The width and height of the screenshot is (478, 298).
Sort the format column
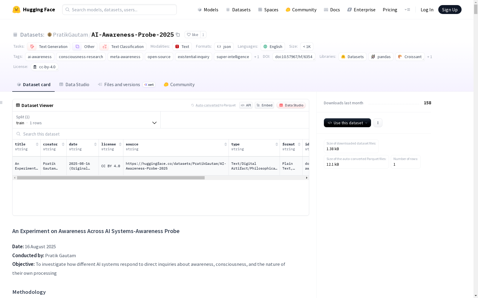pyautogui.click(x=299, y=144)
